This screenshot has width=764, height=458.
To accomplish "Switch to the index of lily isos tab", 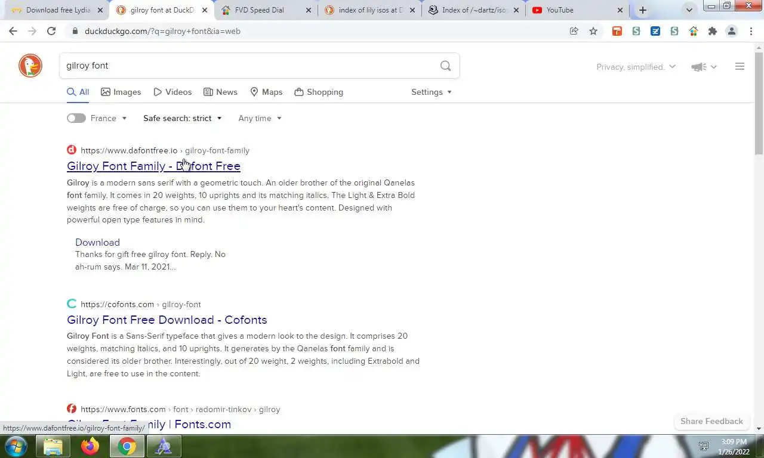I will [x=370, y=10].
